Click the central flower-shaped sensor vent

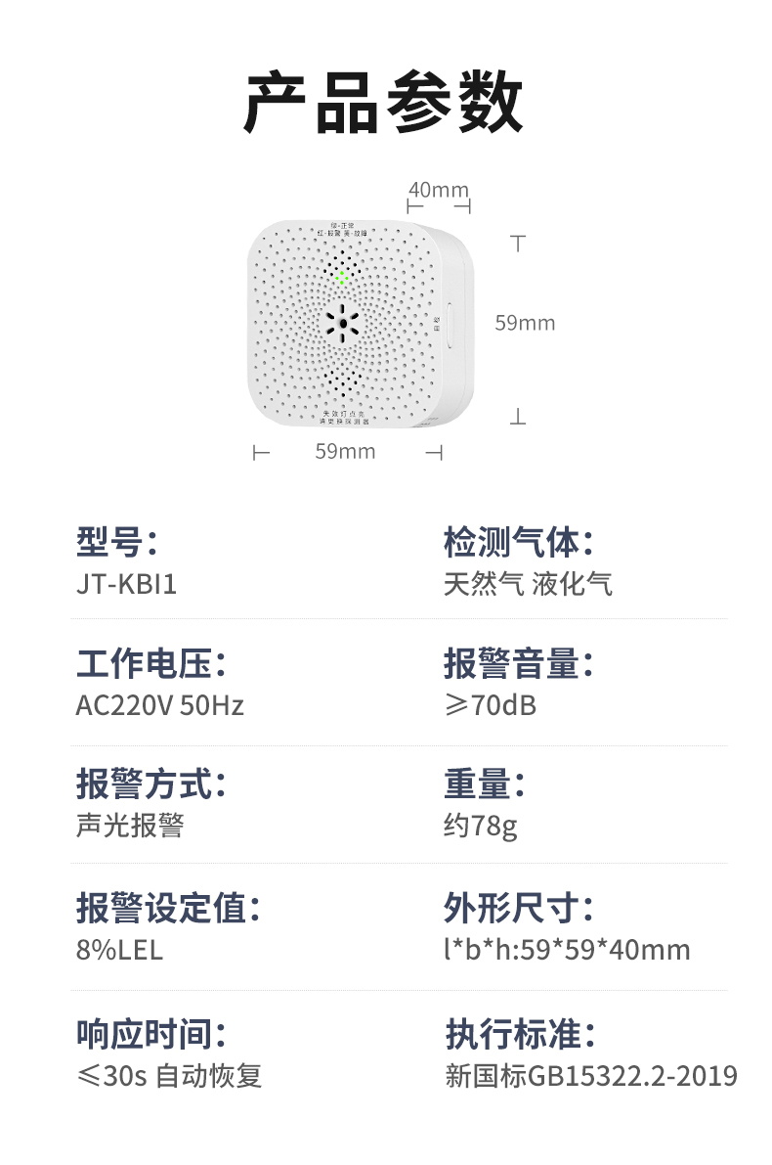[x=342, y=324]
